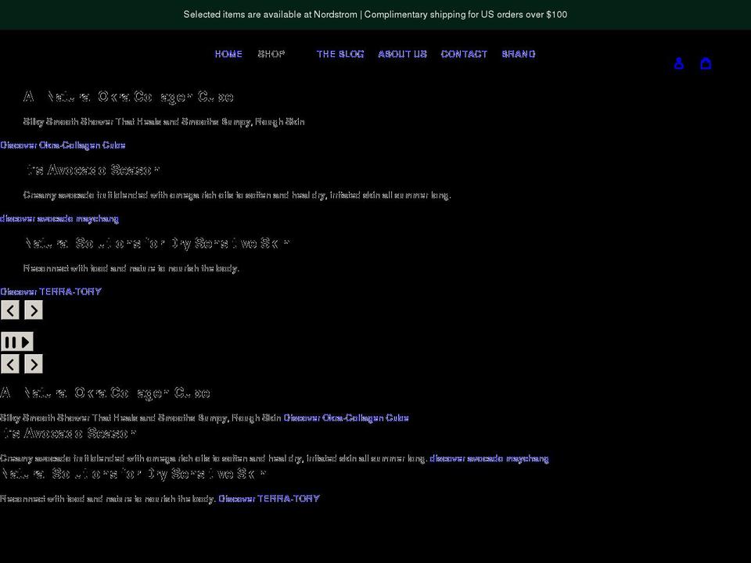Go to previous slide using arrow above pause button
Viewport: 751px width, 563px height.
tap(10, 310)
